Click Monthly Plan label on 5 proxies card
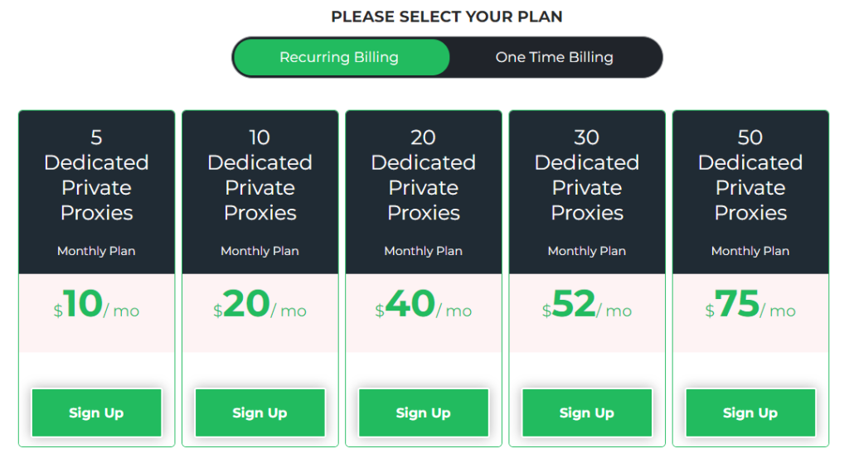Image resolution: width=849 pixels, height=463 pixels. [x=96, y=251]
